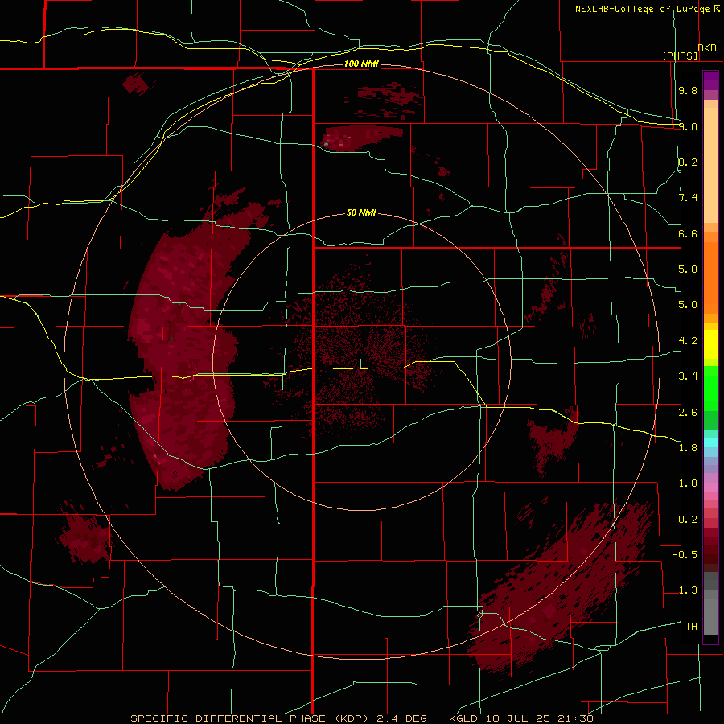Click the 100 NMI range ring label

tap(361, 64)
